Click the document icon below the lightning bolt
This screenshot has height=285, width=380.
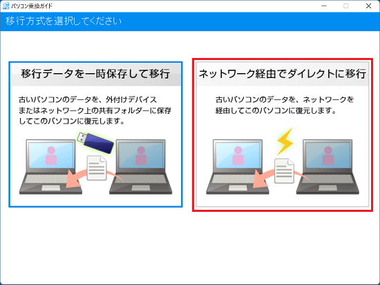[x=284, y=170]
